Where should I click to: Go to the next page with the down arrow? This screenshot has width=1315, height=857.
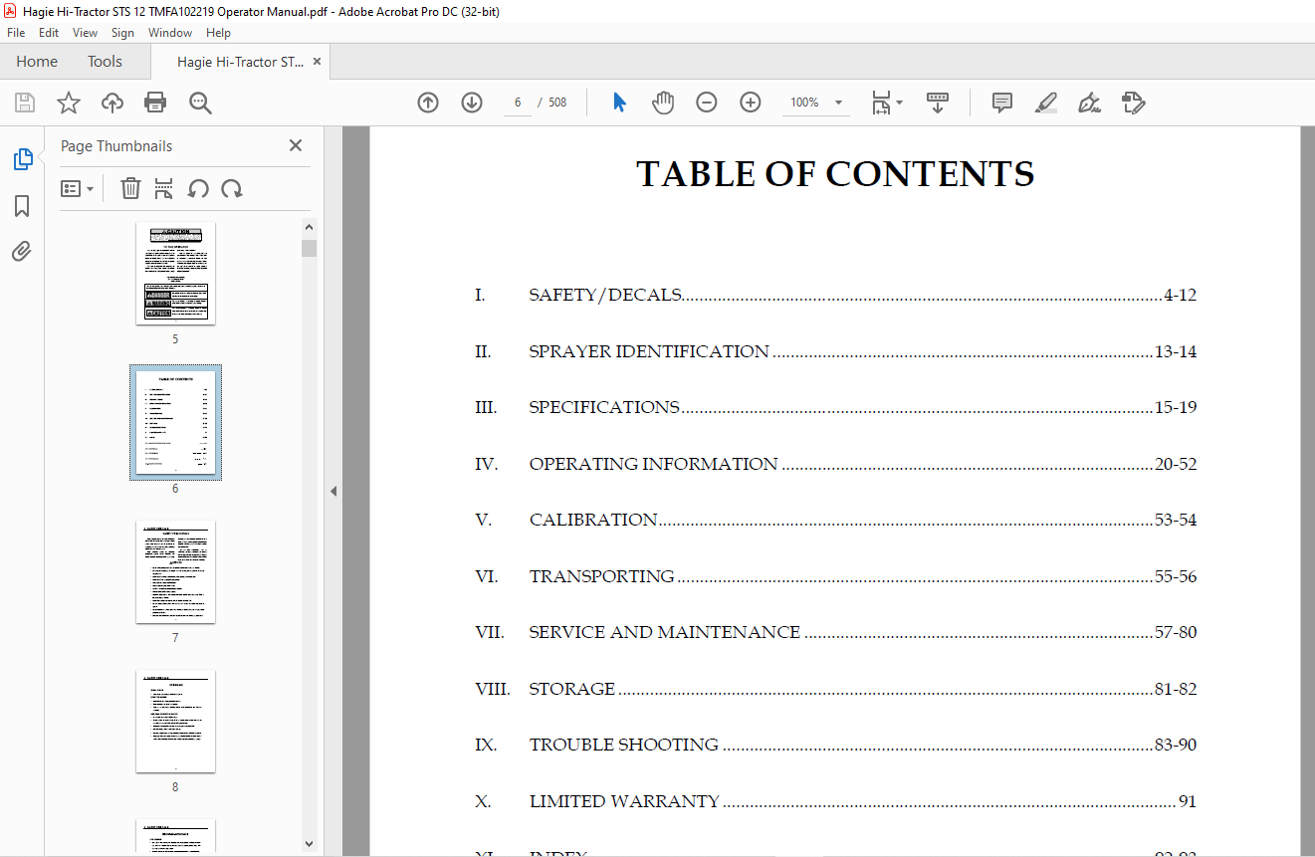tap(472, 103)
